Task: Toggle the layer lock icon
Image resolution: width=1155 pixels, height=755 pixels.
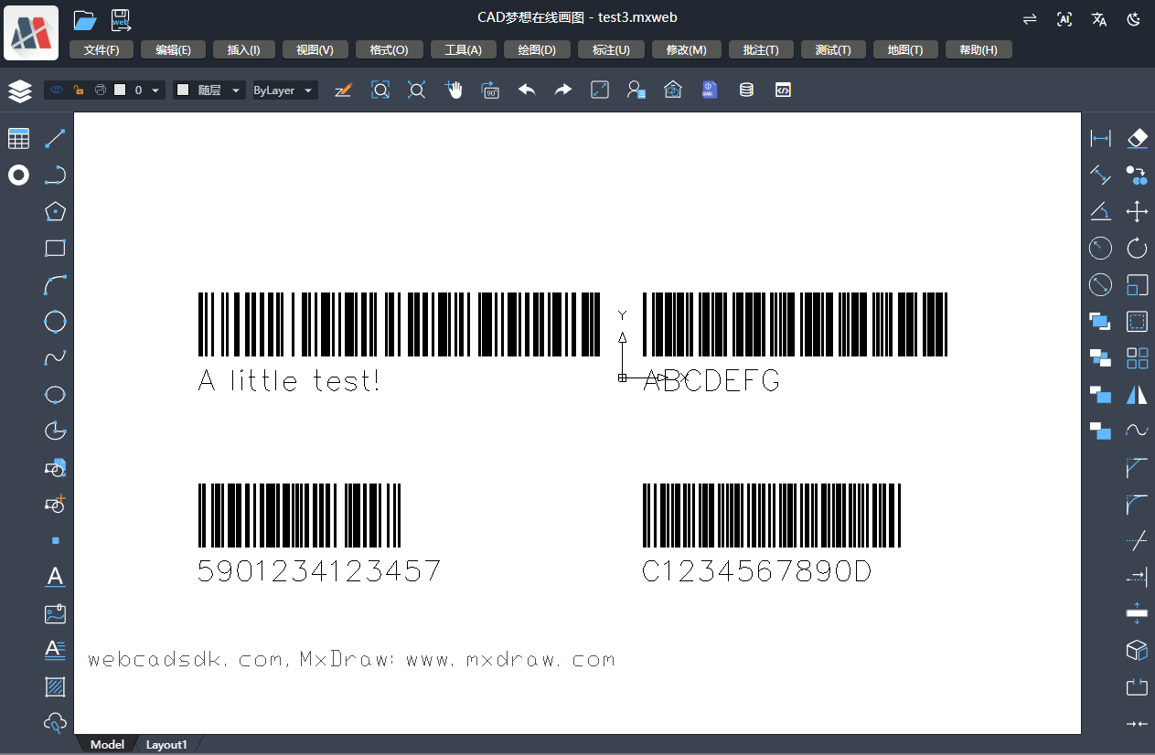Action: [79, 90]
